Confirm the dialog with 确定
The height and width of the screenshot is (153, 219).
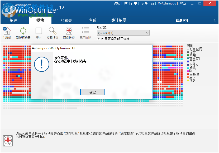[x=92, y=92]
